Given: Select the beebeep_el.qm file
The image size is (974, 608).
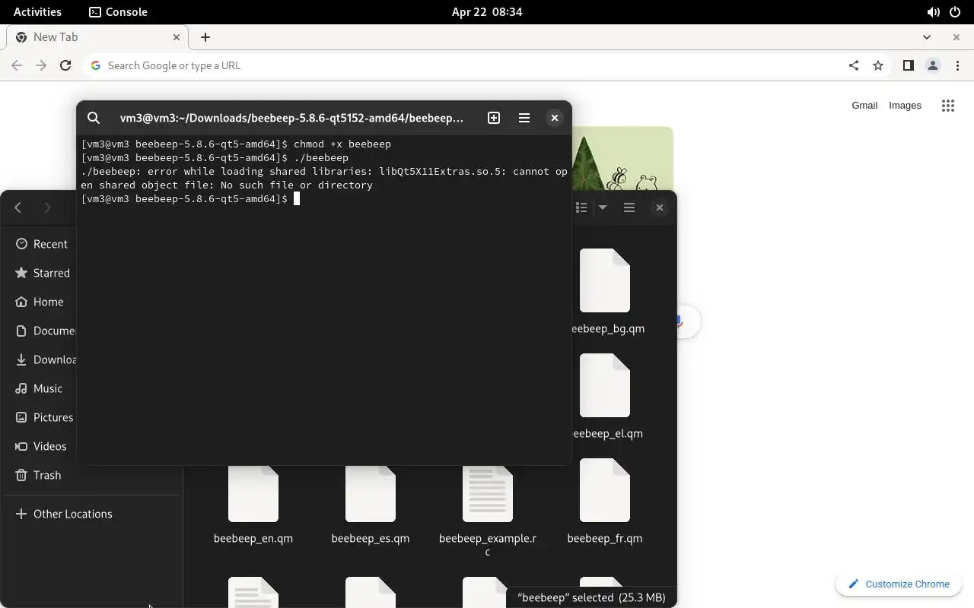Looking at the screenshot, I should pyautogui.click(x=606, y=396).
